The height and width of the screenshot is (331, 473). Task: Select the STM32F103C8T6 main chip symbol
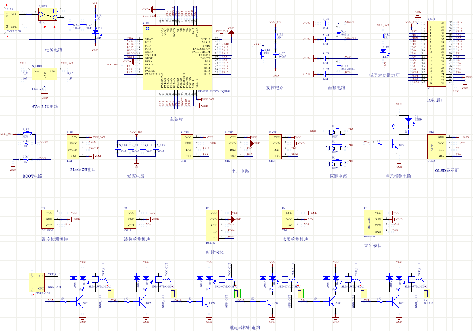point(177,58)
